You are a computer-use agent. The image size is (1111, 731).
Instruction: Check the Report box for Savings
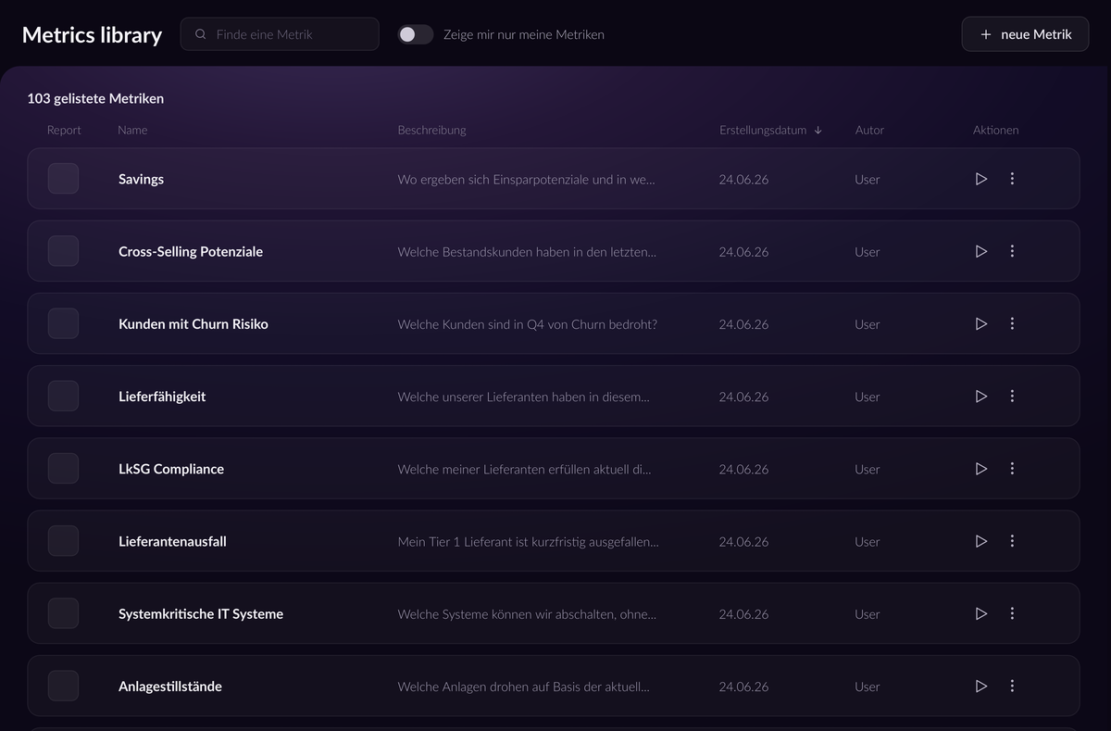pos(63,179)
